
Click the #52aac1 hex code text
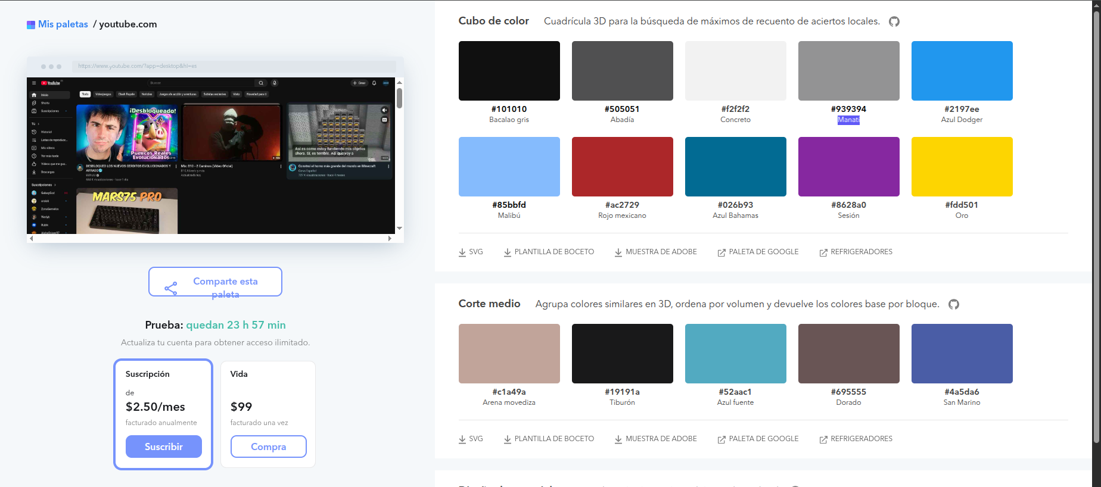tap(735, 392)
